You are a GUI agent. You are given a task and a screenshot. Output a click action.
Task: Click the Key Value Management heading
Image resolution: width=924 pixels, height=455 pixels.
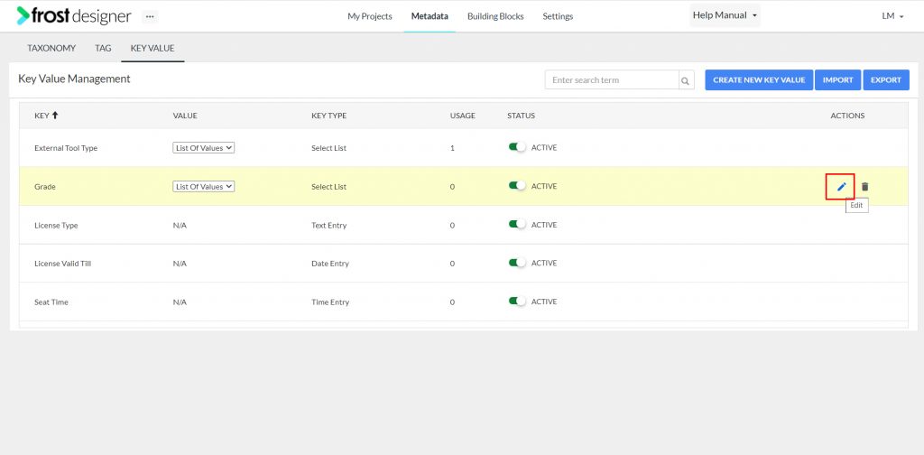pos(74,79)
